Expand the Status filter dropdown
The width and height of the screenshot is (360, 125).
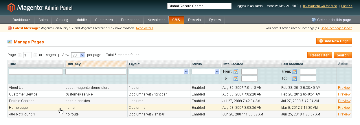pos(205,71)
